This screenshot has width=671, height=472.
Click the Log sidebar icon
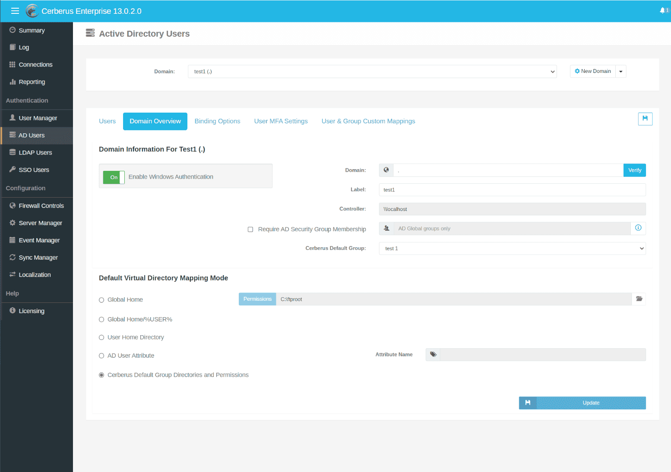[x=13, y=47]
